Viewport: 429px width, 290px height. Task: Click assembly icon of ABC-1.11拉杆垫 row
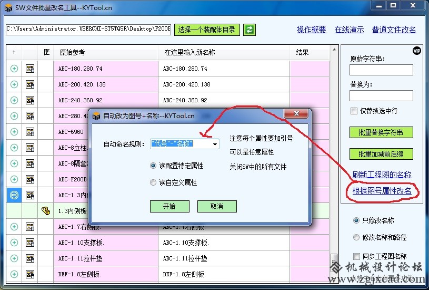click(30, 258)
